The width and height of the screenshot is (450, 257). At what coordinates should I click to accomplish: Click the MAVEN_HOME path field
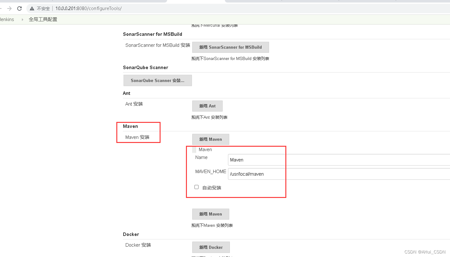click(339, 174)
